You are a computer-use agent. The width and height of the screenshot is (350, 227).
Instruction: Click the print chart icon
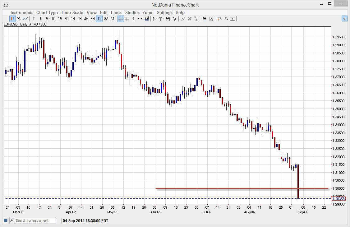pos(204,19)
